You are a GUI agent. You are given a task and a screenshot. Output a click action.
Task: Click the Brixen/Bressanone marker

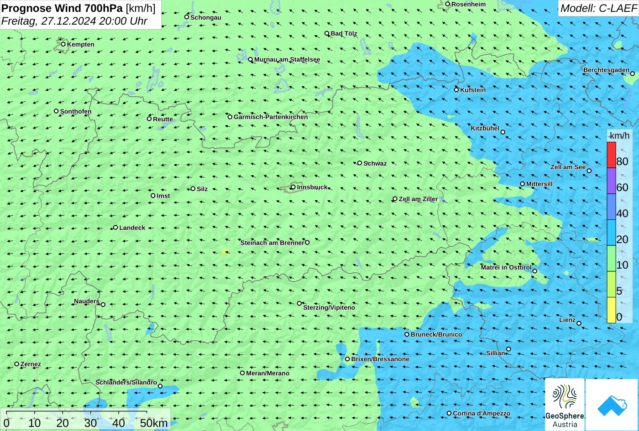pos(347,359)
